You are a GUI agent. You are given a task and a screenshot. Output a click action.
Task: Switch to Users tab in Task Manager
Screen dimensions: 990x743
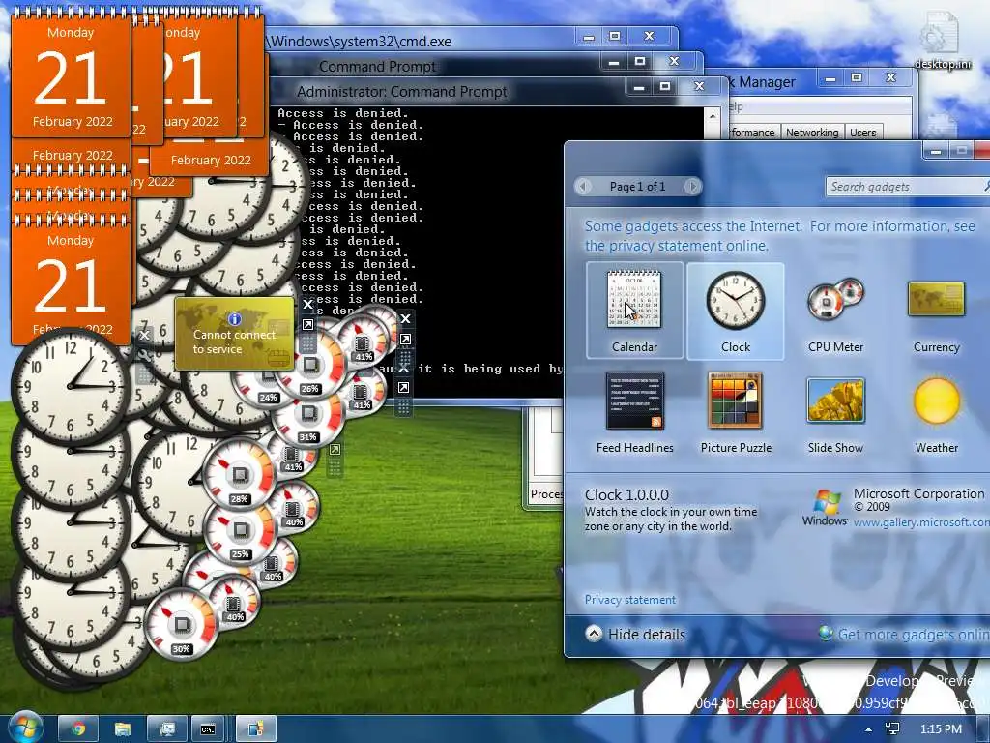tap(862, 132)
